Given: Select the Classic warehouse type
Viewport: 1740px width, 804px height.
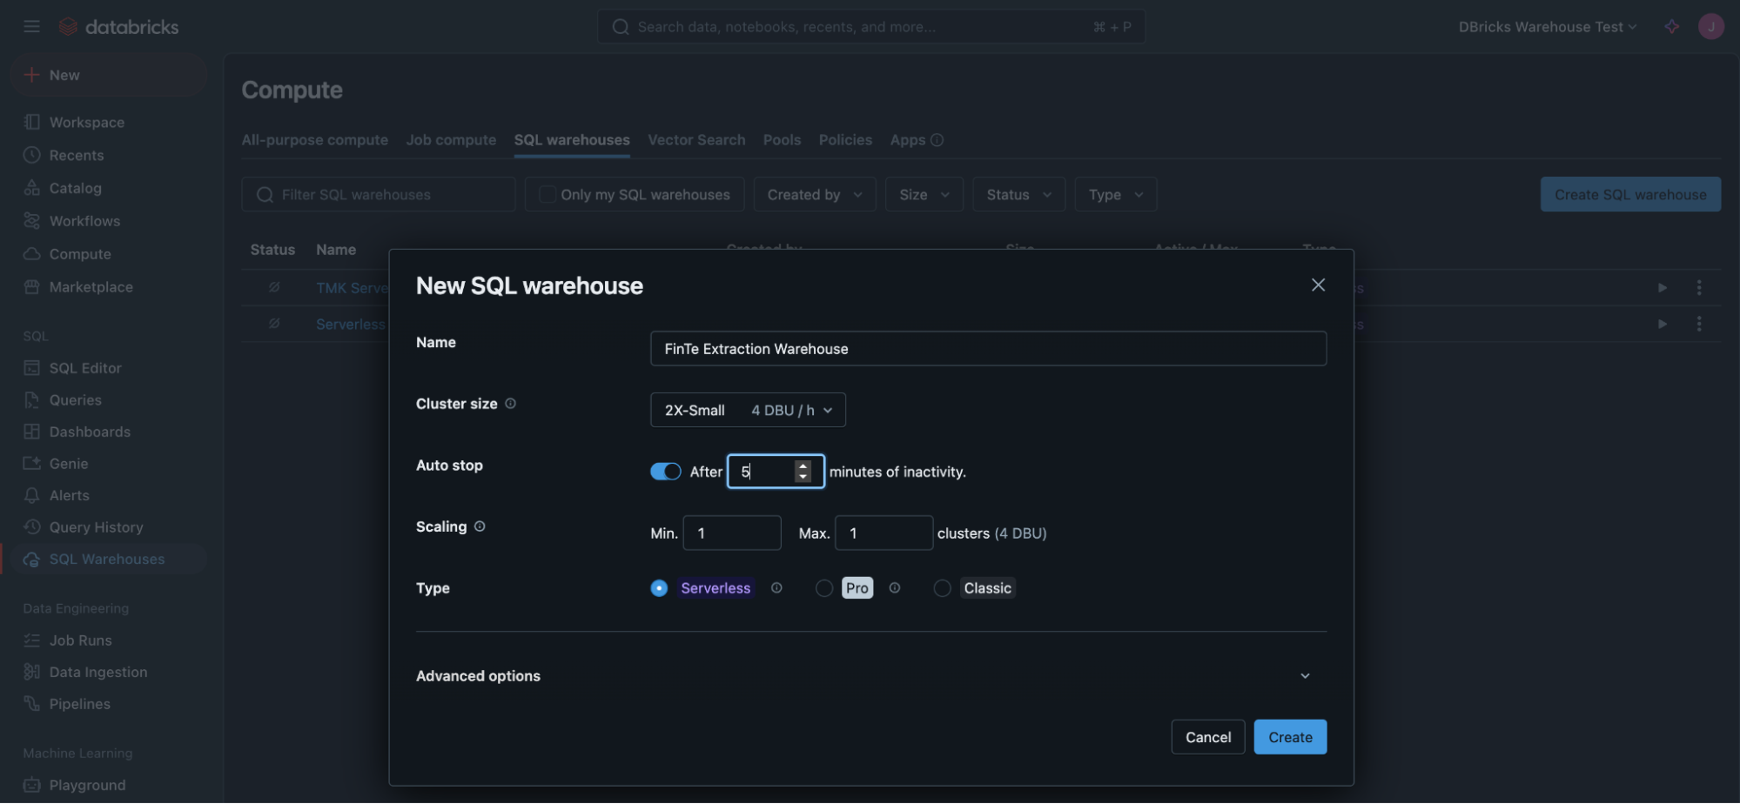Looking at the screenshot, I should coord(942,588).
